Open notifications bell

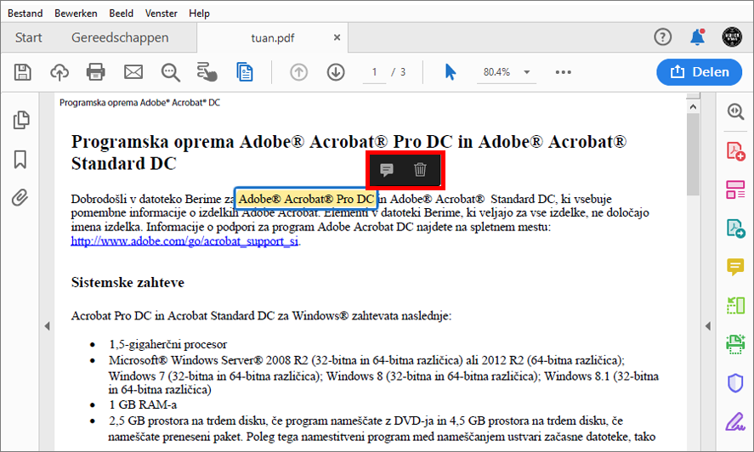(x=697, y=37)
